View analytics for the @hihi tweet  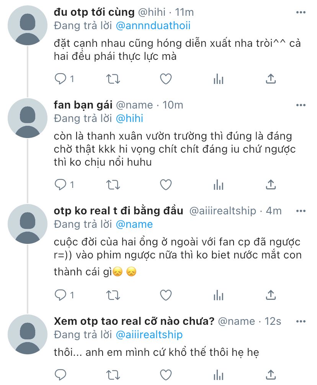(x=219, y=79)
